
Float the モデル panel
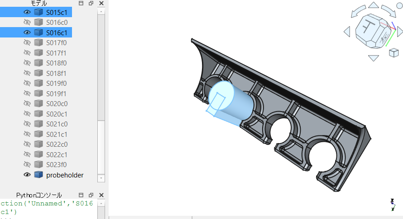91,3
